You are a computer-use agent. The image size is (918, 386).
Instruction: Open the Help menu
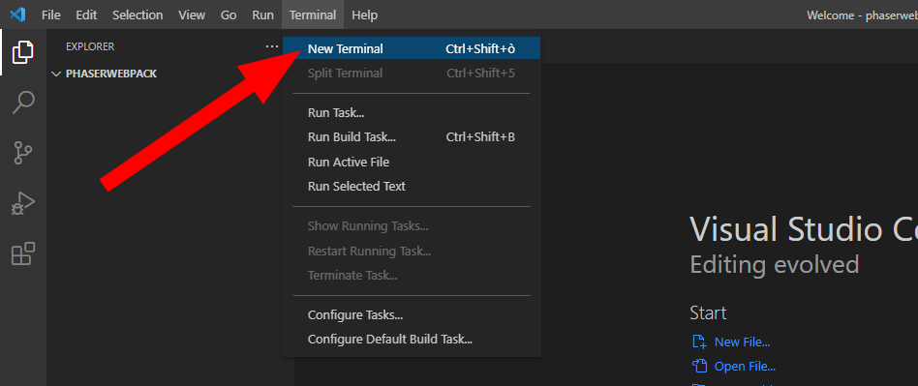(x=364, y=15)
